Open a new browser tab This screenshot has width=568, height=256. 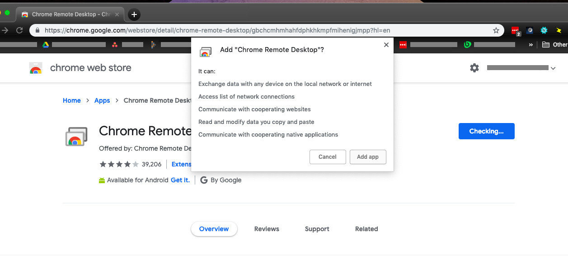[134, 14]
